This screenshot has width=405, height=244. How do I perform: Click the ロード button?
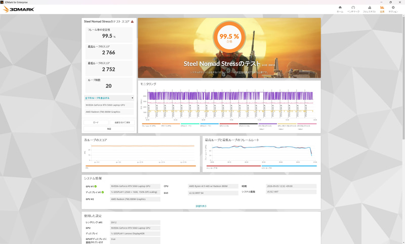(x=96, y=122)
